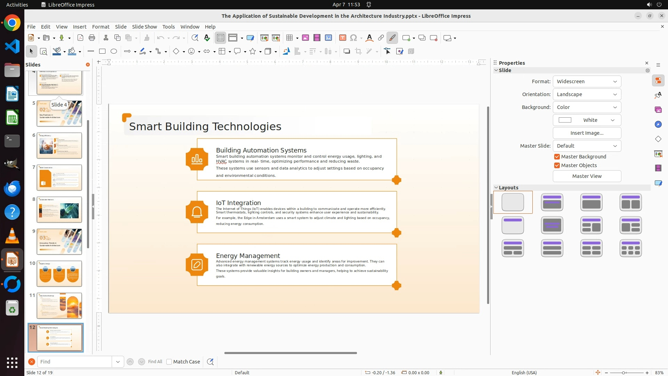Insert a table from toolbar icon
Image resolution: width=668 pixels, height=376 pixels.
point(289,38)
